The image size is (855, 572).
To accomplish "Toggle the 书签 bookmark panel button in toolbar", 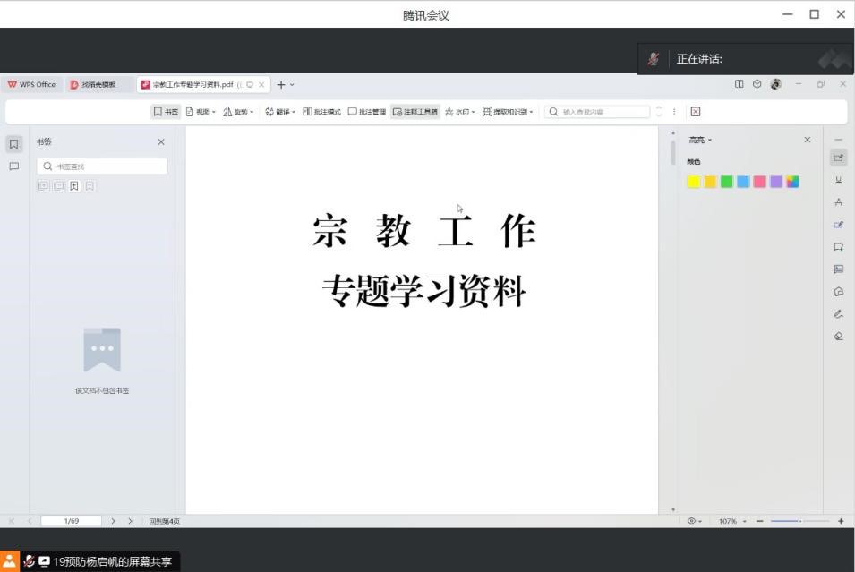I will [x=166, y=112].
